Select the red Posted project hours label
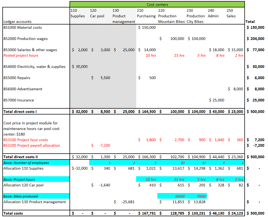Viewport: 268px width, 217px height. click(x=21, y=55)
